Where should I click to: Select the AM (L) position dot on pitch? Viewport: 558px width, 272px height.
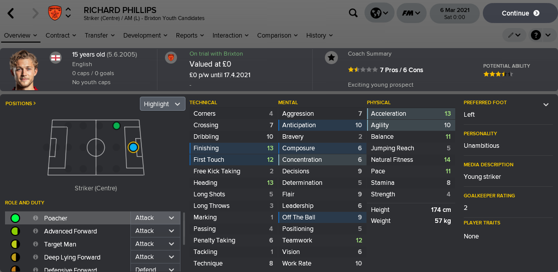pos(116,126)
